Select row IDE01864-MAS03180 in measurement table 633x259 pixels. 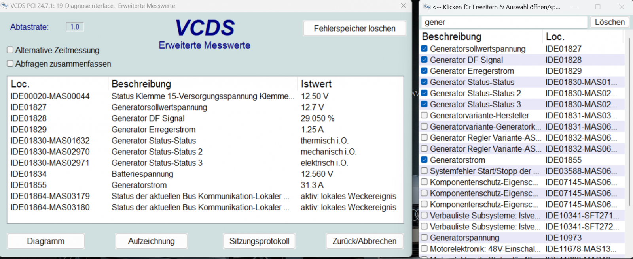tap(205, 207)
